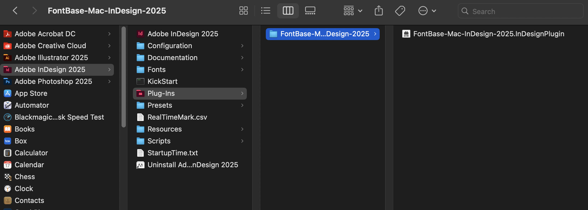Click the Adobe InDesign 2025 app file icon

pyautogui.click(x=140, y=34)
